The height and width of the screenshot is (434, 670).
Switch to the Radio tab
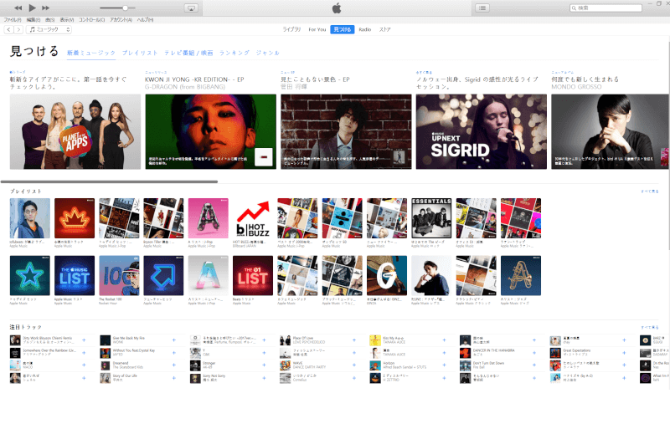365,29
